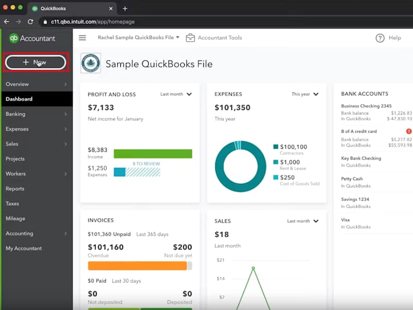This screenshot has height=310, width=413.
Task: Expand the Overview sidebar chevron
Action: point(66,84)
